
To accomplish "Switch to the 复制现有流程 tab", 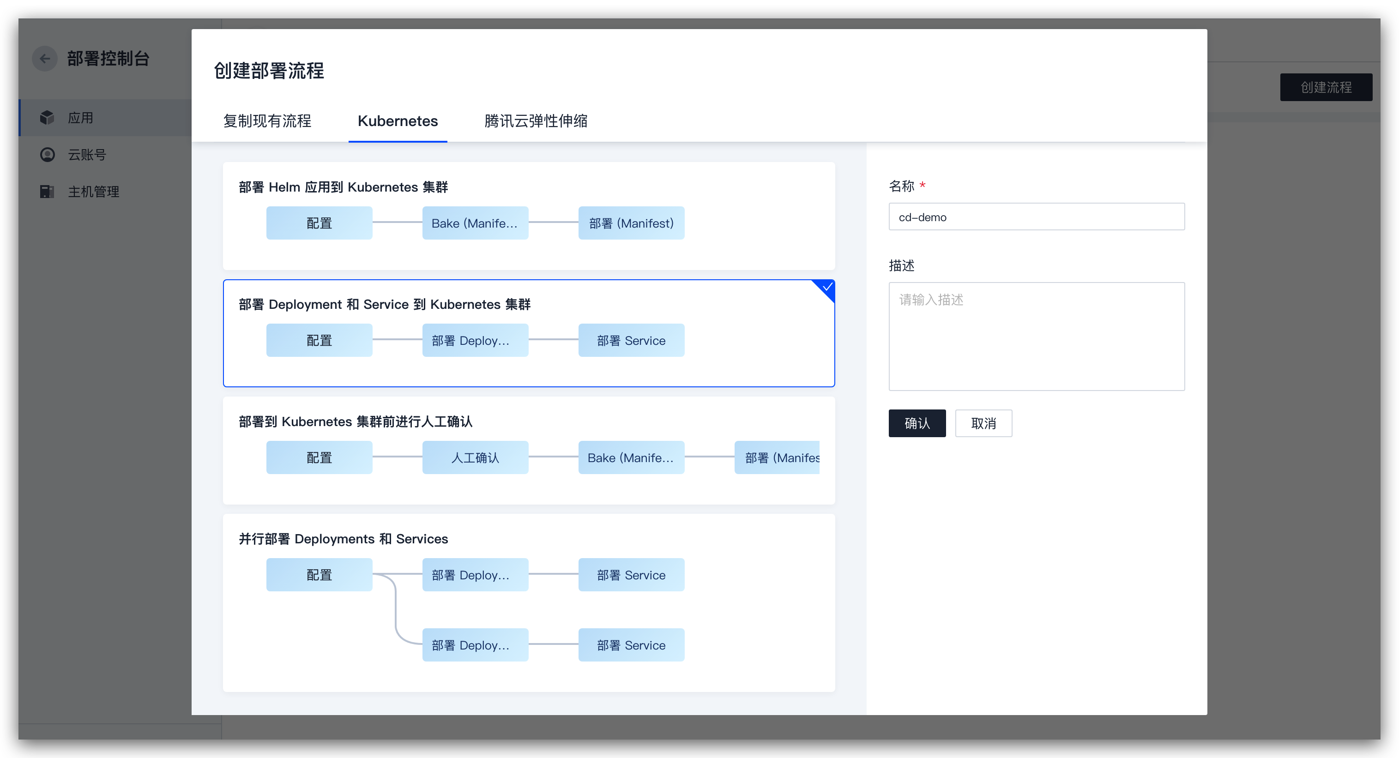I will pyautogui.click(x=267, y=120).
